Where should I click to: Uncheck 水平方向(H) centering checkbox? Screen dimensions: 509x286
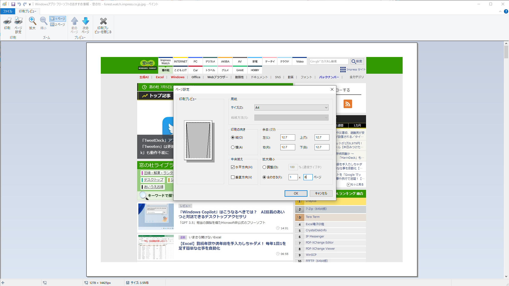233,167
